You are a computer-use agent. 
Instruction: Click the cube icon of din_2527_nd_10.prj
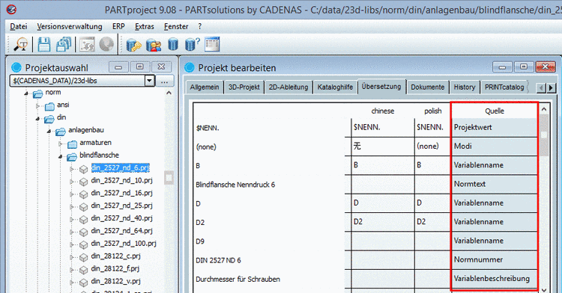[83, 182]
